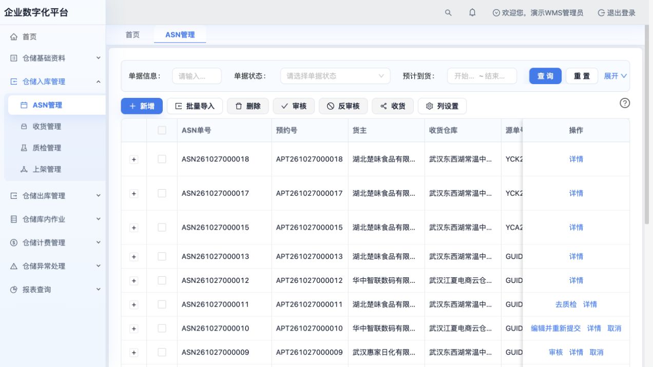Open notifications bell icon
The width and height of the screenshot is (653, 367).
pyautogui.click(x=472, y=13)
